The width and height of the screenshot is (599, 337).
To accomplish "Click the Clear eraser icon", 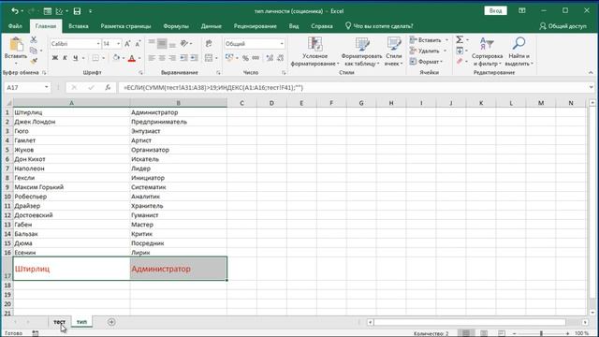I will (460, 61).
